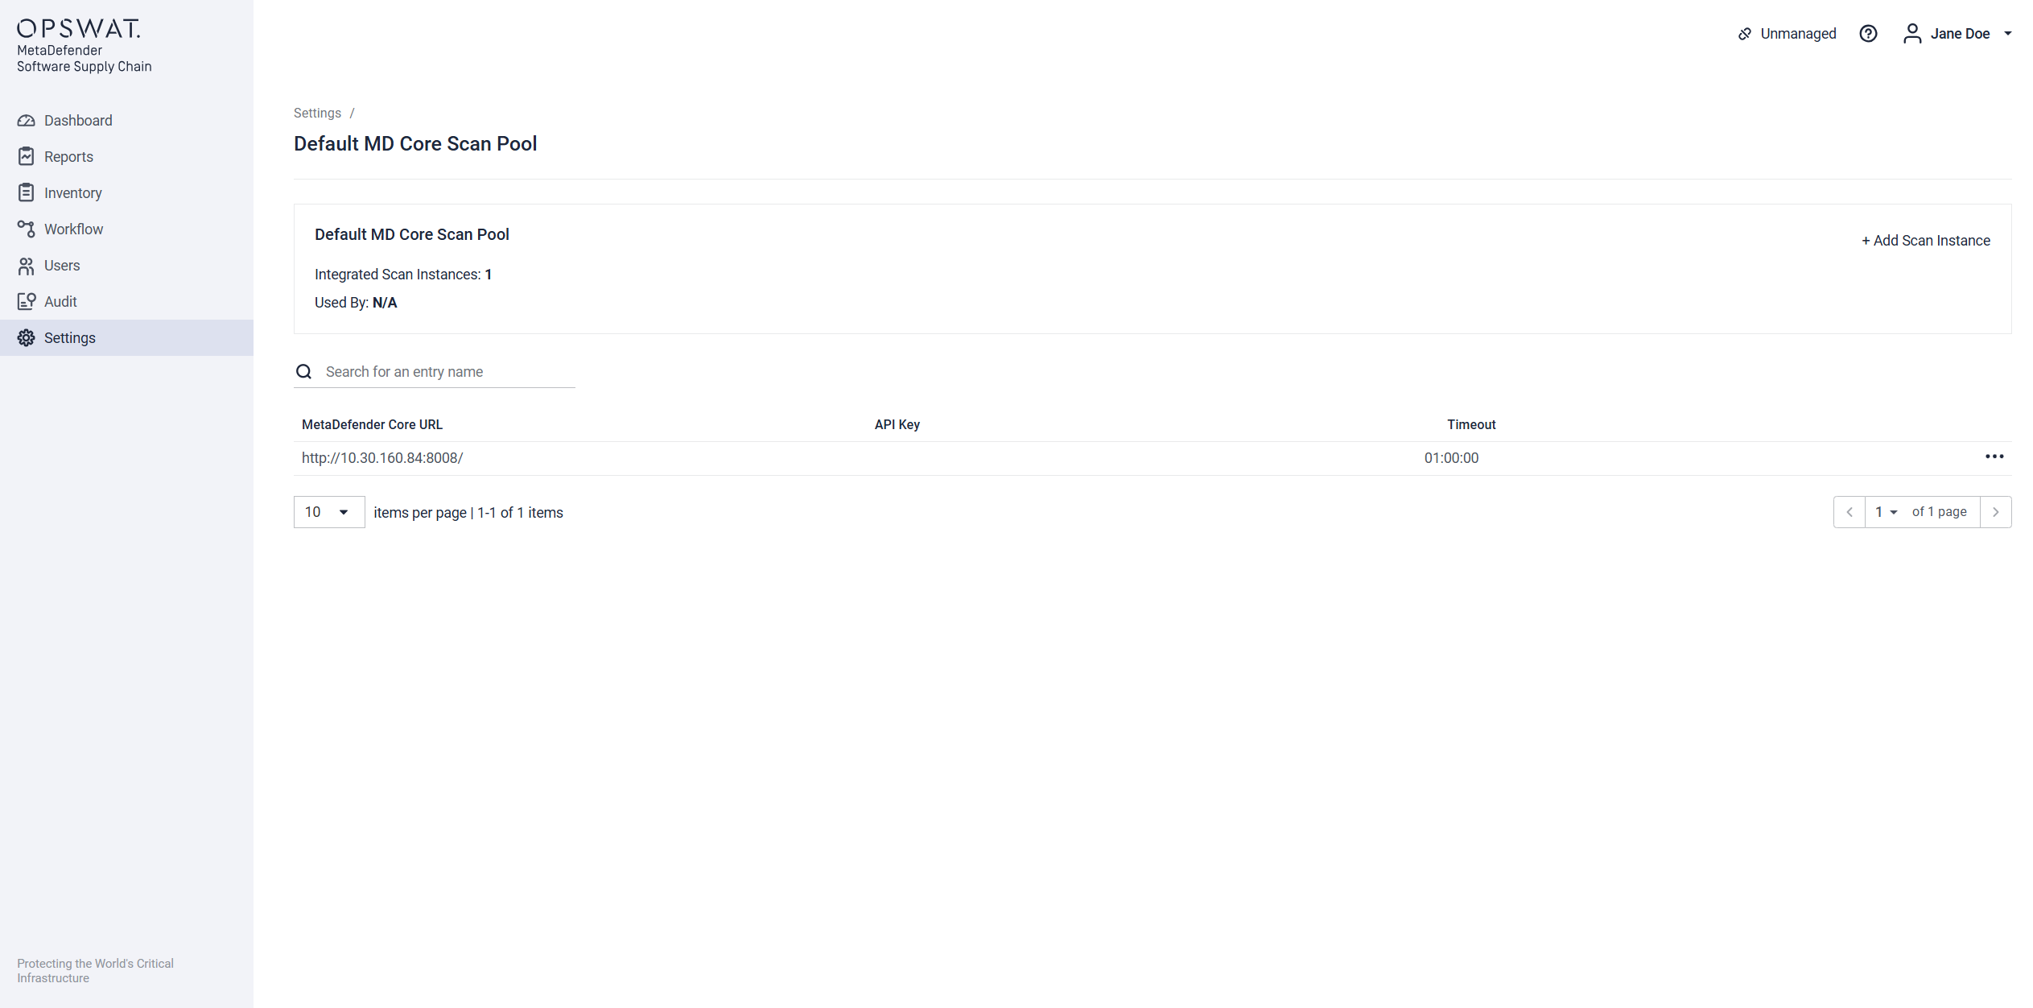This screenshot has width=2033, height=1008.
Task: Click the card heading Default MD Core Scan Pool
Action: click(412, 235)
